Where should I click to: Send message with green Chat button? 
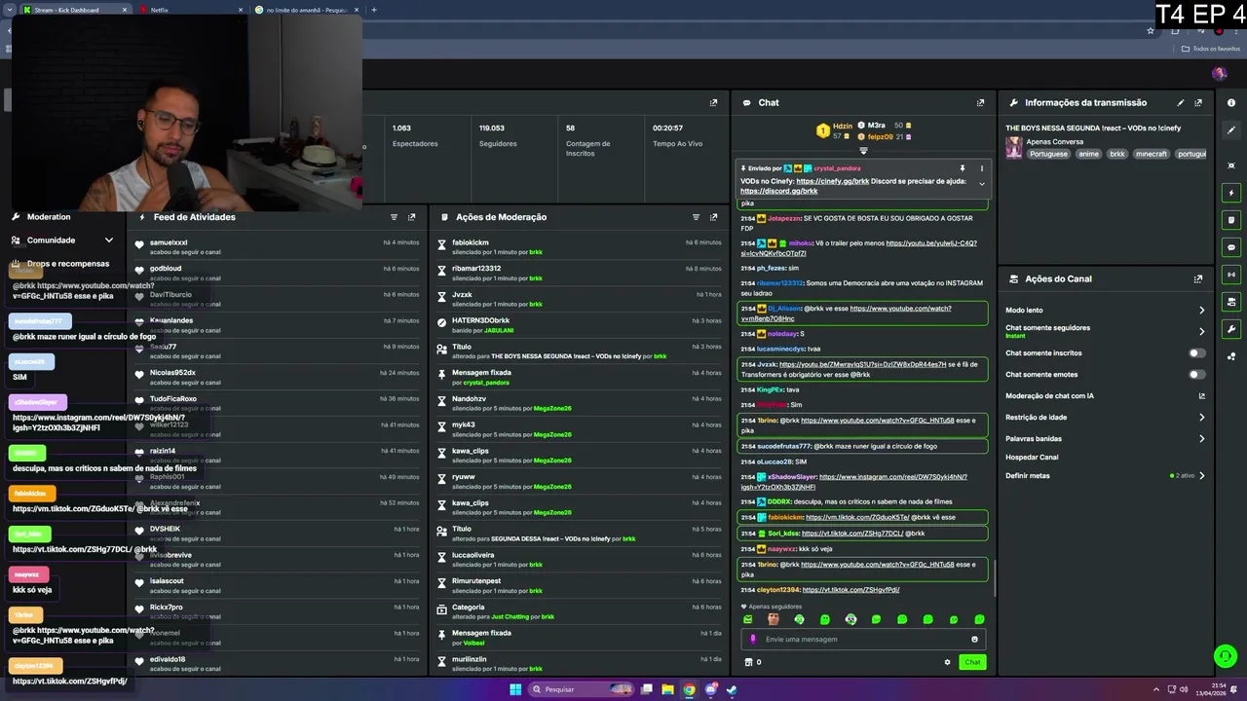click(972, 662)
